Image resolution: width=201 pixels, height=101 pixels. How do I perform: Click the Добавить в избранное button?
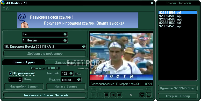[x=45, y=54]
